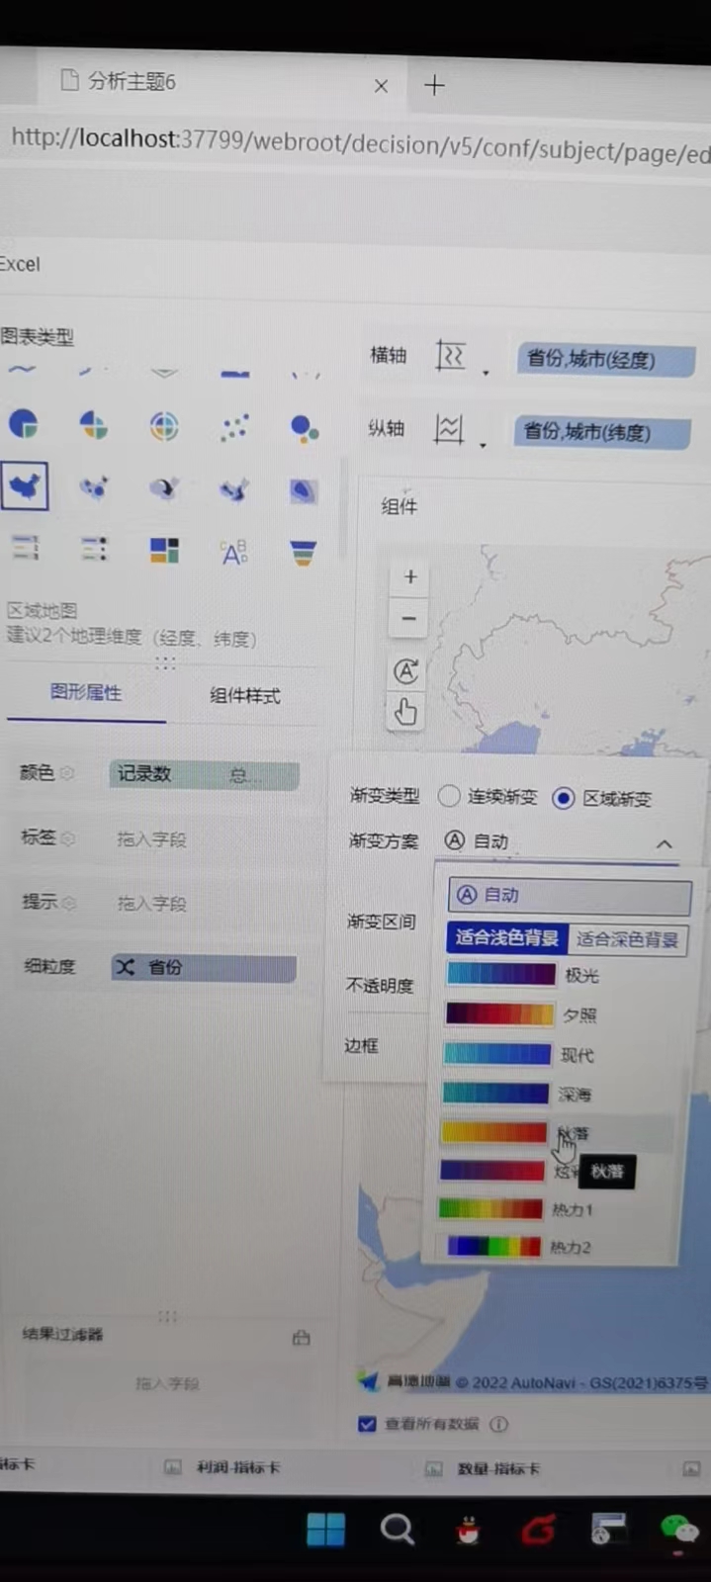The width and height of the screenshot is (711, 1582).
Task: Select the dotted list chart icon
Action: click(94, 549)
